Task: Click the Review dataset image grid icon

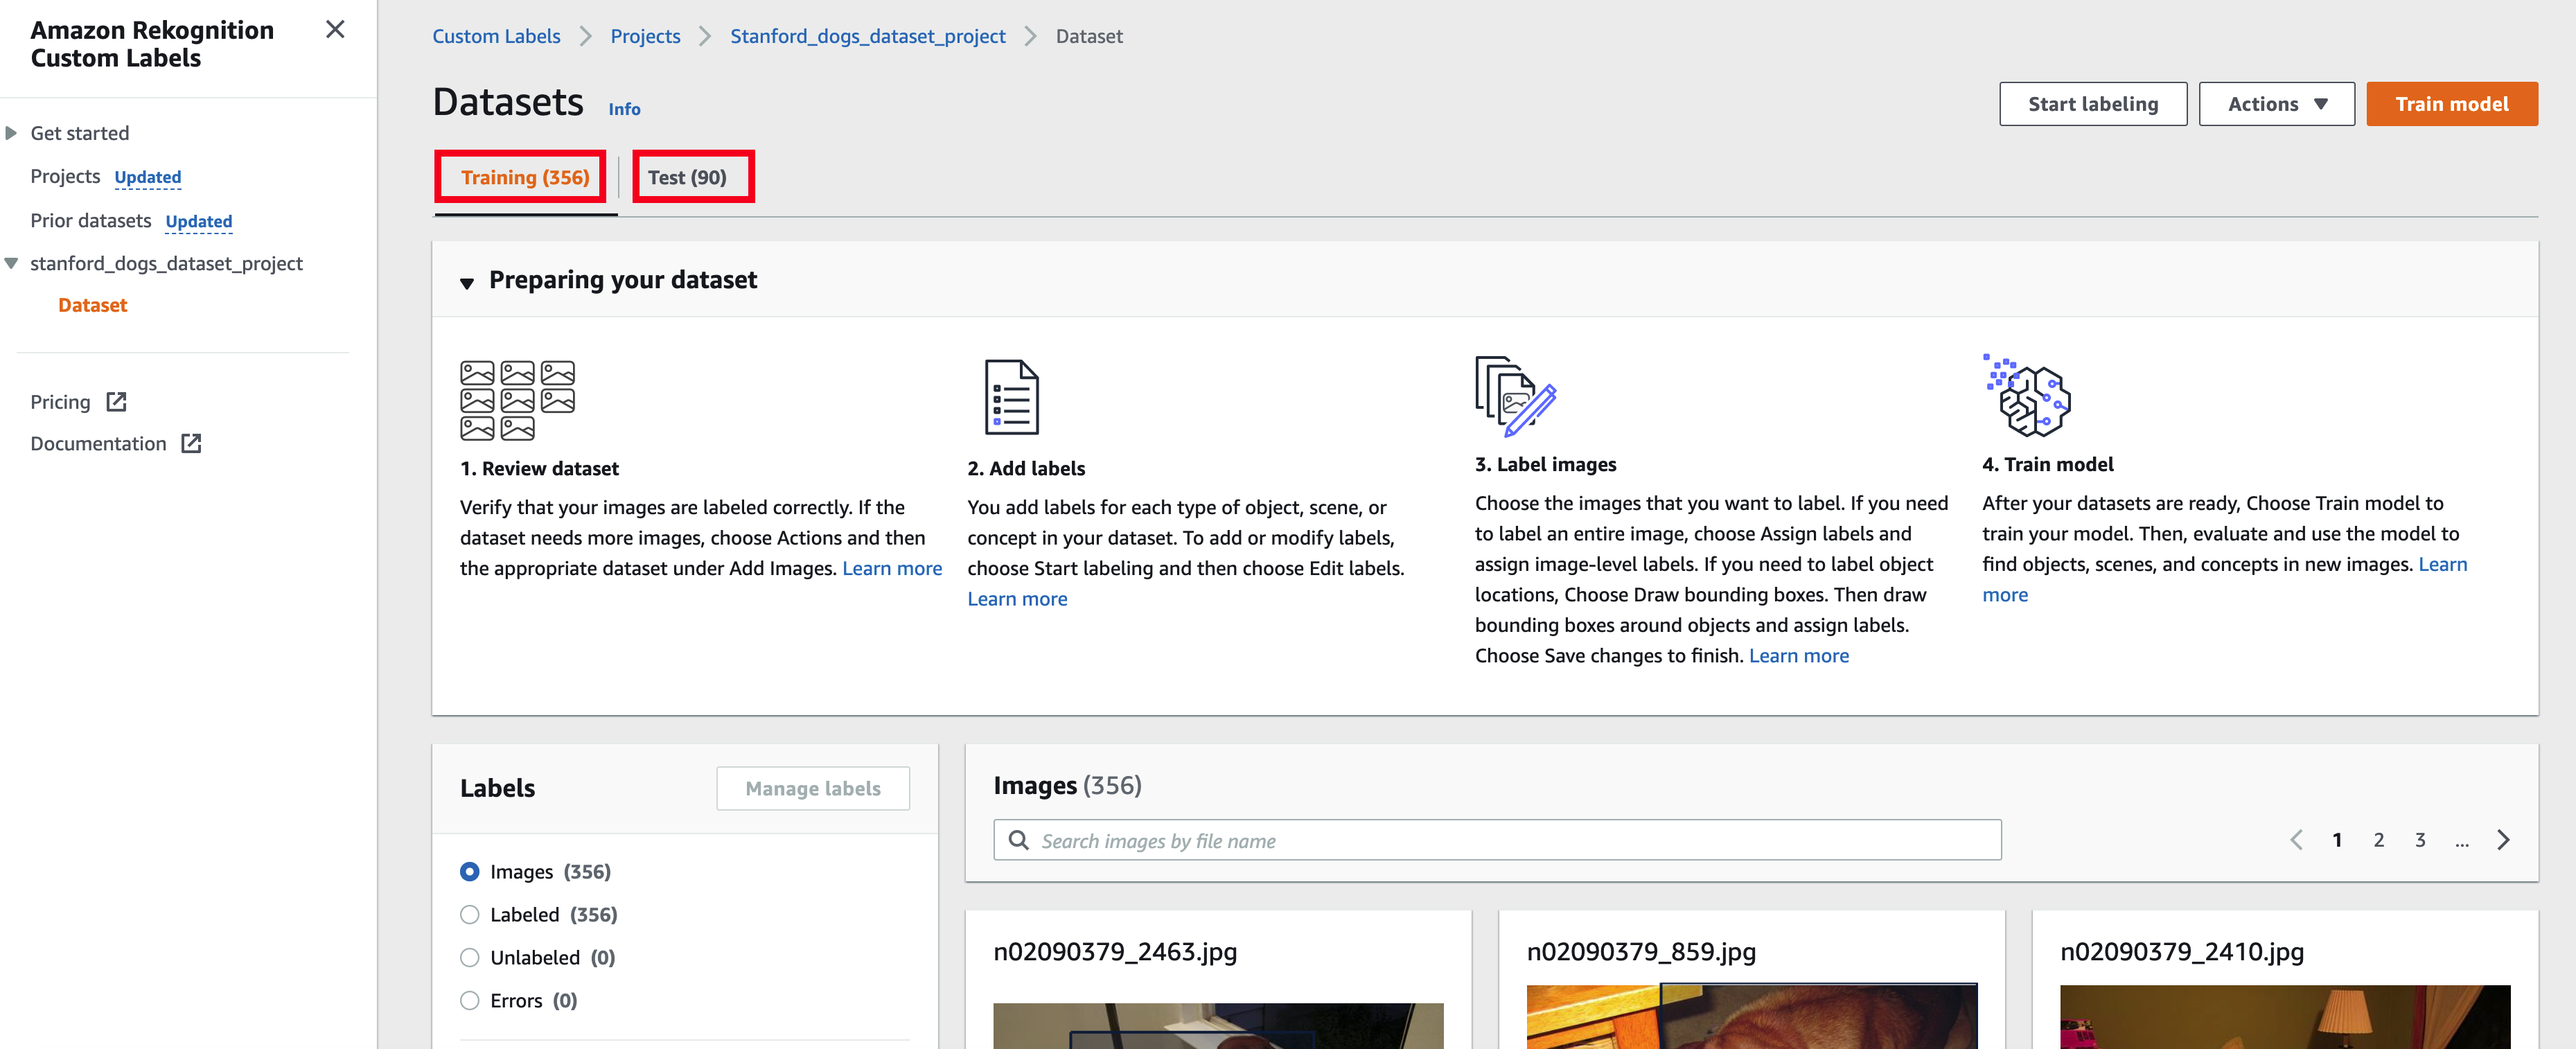Action: point(517,400)
